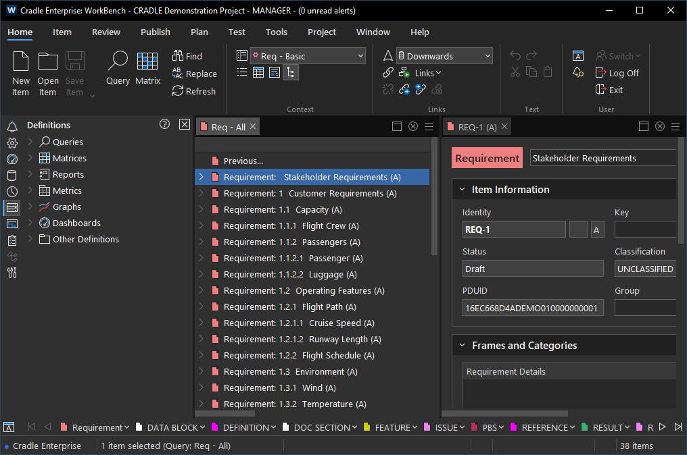Click the view details icon left of Req - Basic
Viewport: 687px width, 455px height.
[x=242, y=55]
